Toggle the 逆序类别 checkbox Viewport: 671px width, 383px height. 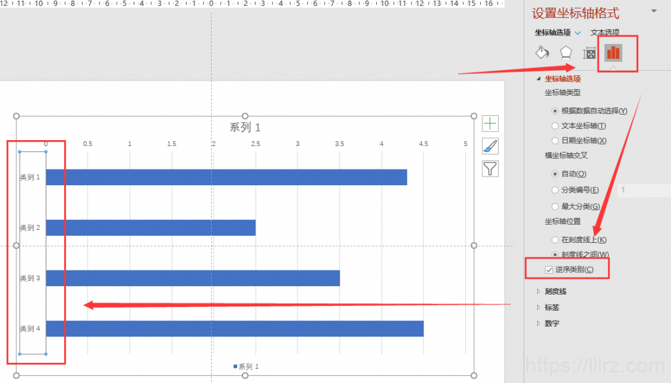point(549,270)
